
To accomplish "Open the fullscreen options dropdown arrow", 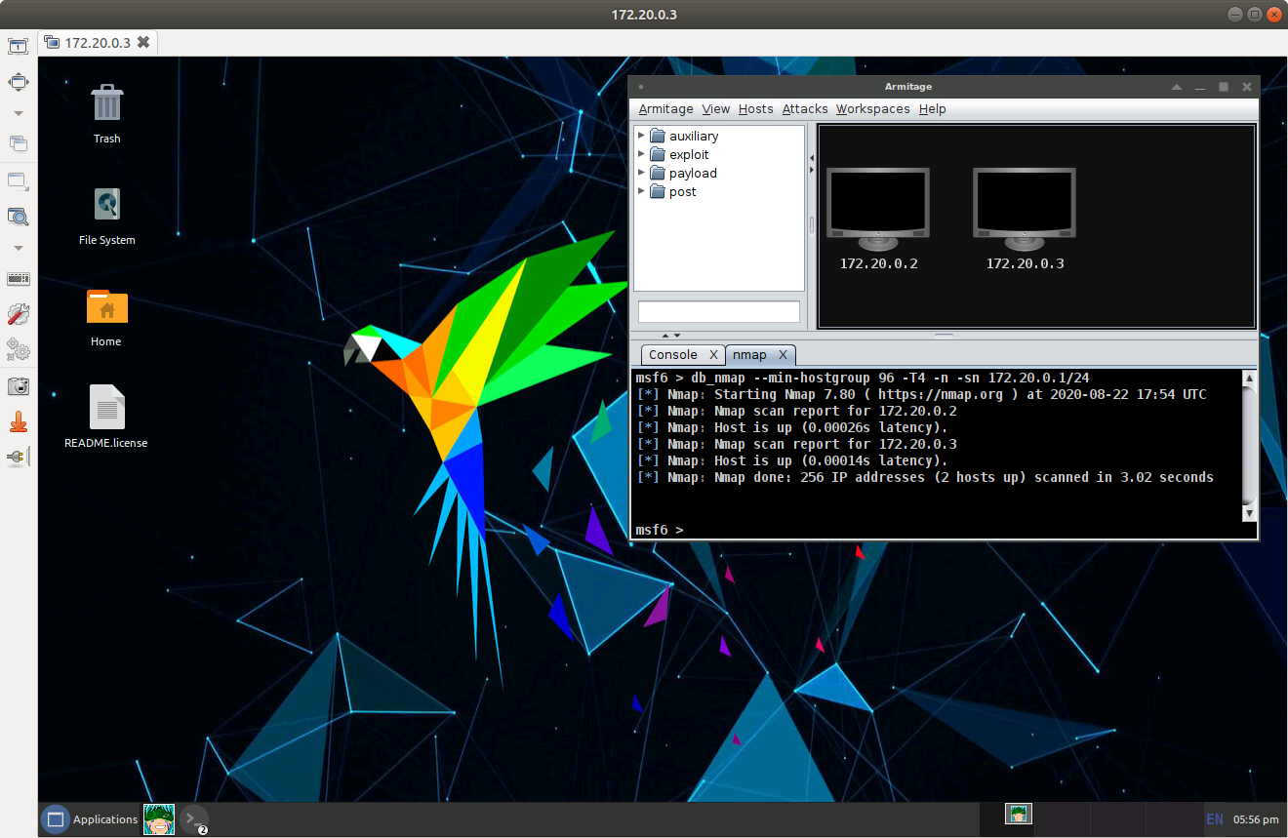I will [18, 113].
